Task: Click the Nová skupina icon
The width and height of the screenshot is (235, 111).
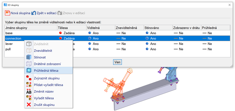Action: click(x=7, y=13)
